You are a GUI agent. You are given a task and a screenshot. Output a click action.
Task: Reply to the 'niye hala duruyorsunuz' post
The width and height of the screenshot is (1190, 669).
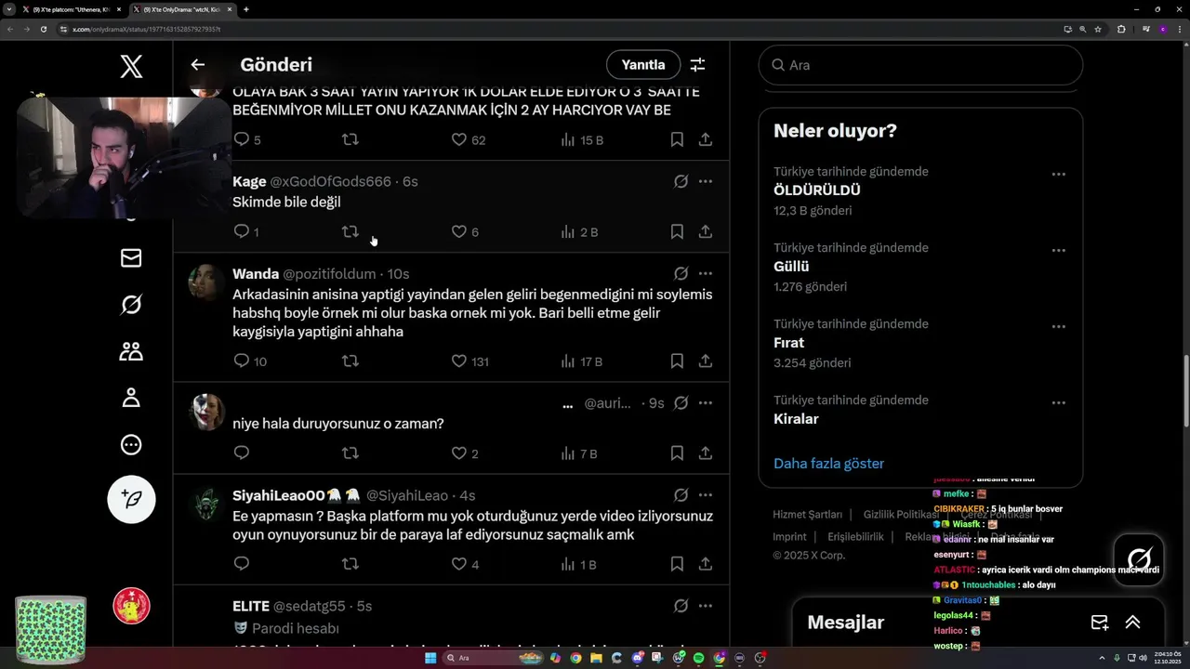(242, 453)
